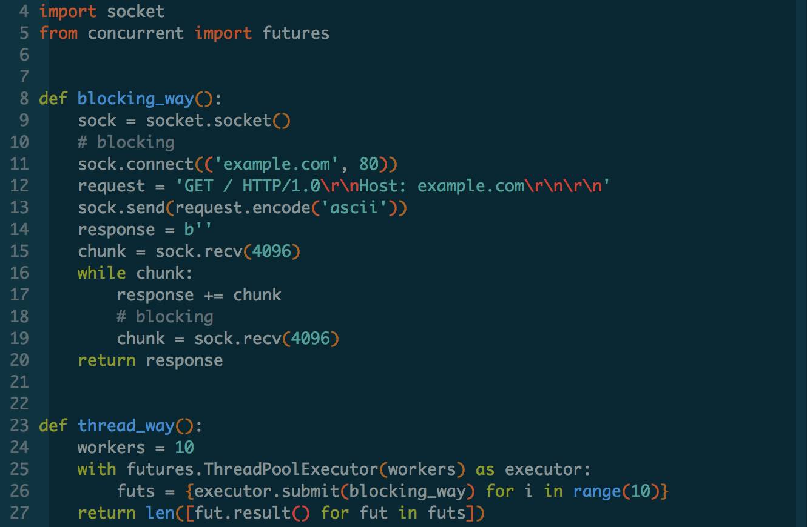Click 'ThreadPoolExecutor' on line 25
The image size is (807, 527).
tap(291, 469)
